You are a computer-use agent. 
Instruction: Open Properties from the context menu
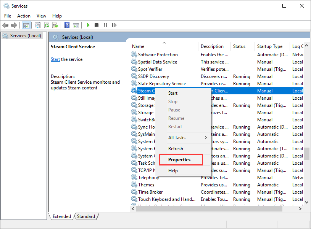[181, 160]
